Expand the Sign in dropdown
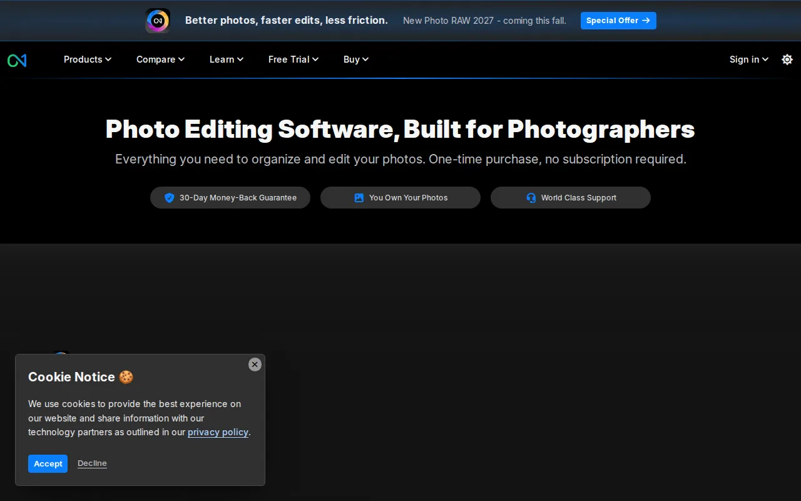Viewport: 801px width, 501px height. (x=749, y=59)
